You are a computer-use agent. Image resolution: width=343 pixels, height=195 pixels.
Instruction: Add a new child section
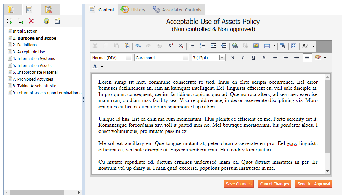click(21, 21)
